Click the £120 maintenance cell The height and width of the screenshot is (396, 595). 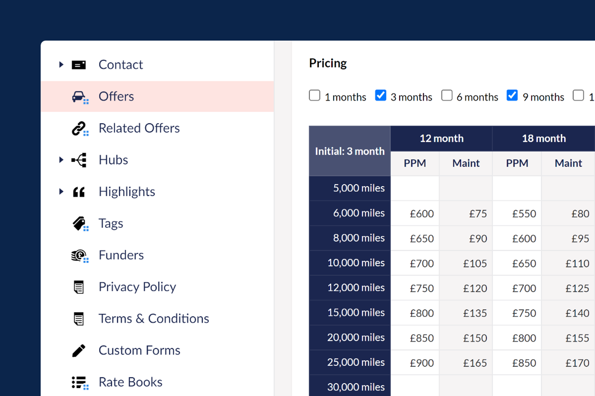466,288
